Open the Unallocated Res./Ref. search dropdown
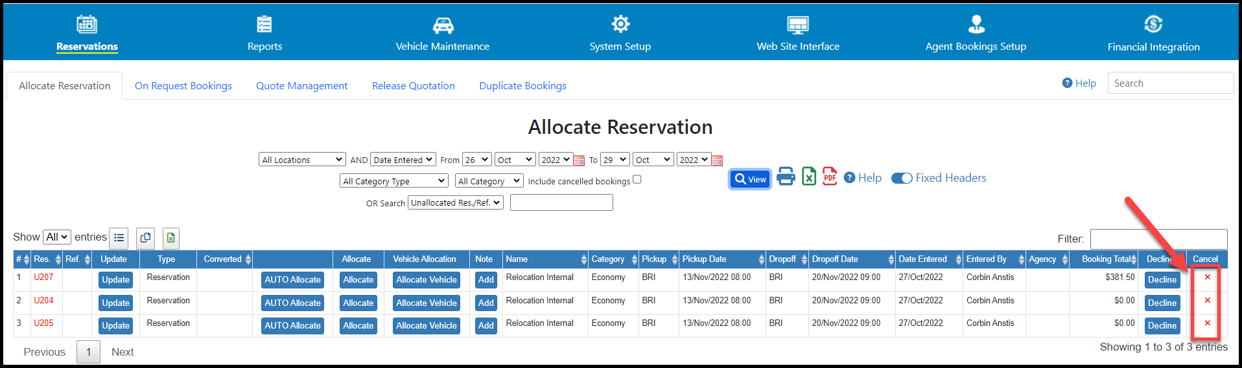 (456, 202)
